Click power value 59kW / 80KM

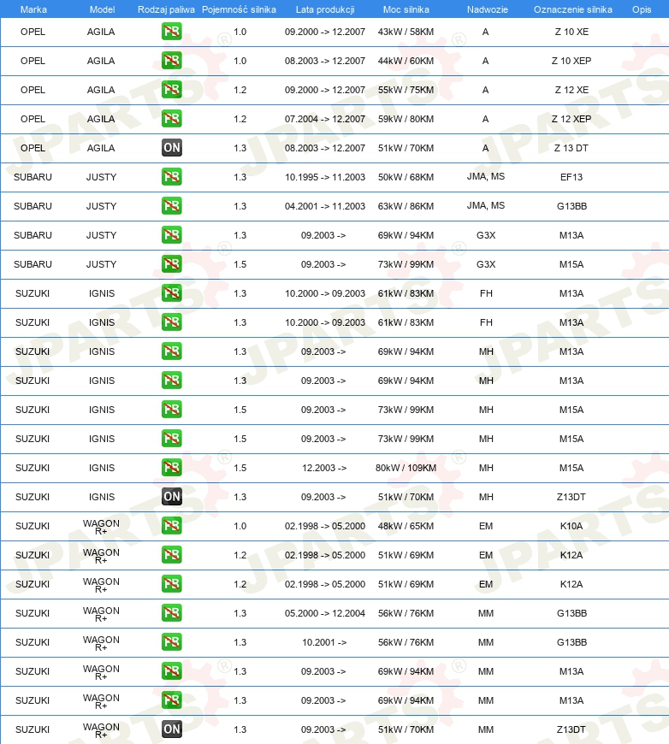[406, 119]
